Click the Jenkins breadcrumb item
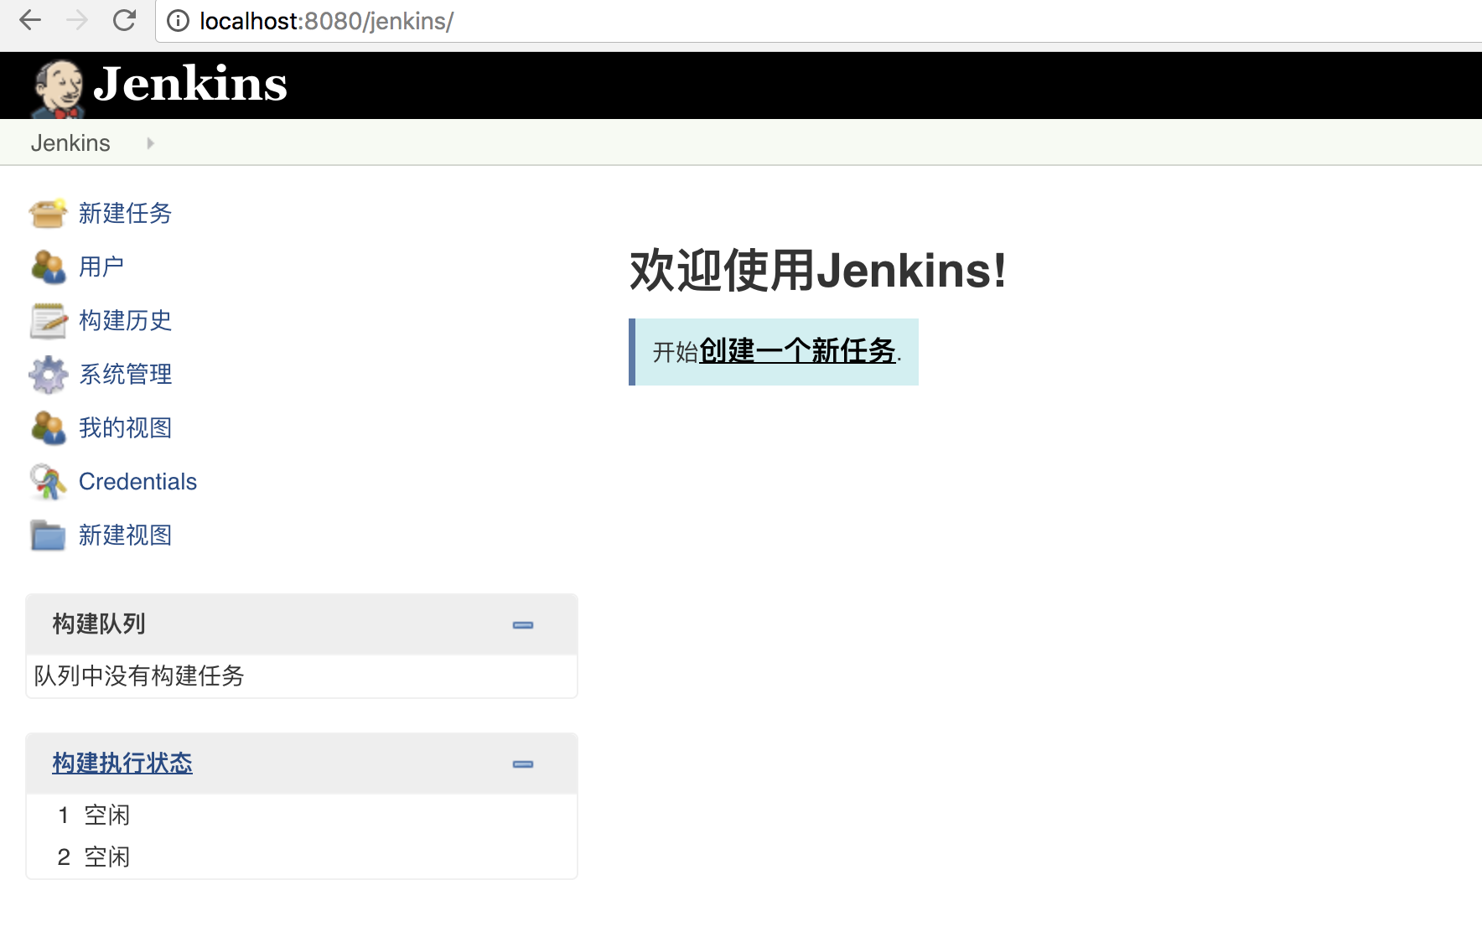 coord(70,143)
